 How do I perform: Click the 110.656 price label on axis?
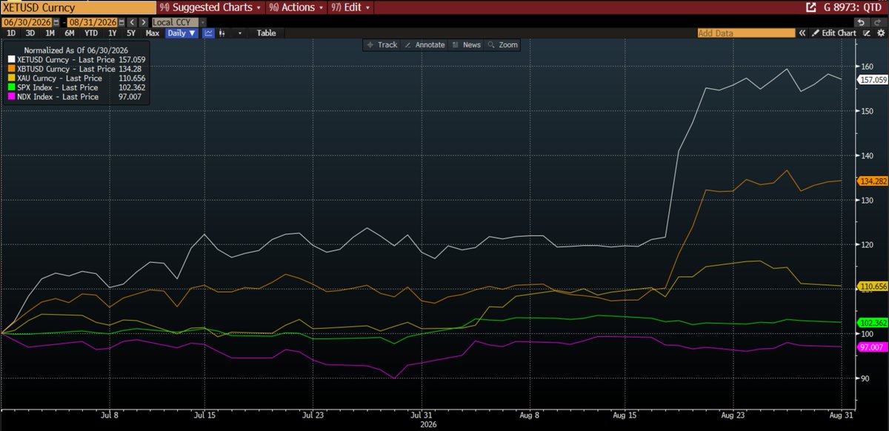(x=871, y=286)
